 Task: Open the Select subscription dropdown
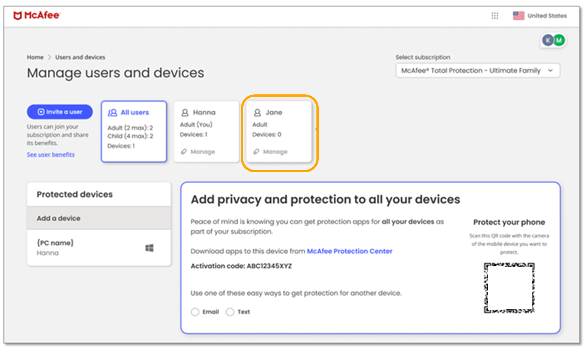[477, 71]
